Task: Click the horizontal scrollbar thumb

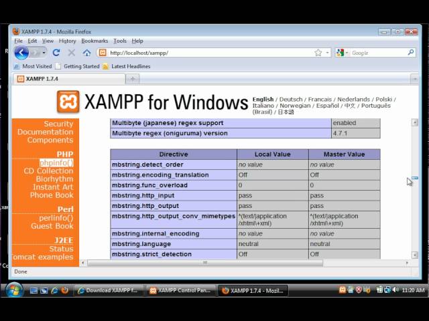Action: [205, 263]
